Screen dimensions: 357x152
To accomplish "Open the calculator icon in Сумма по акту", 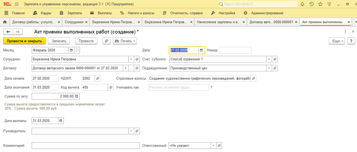I will click(x=77, y=96).
